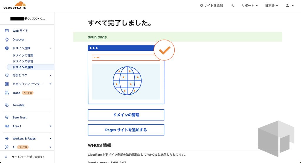The height and width of the screenshot is (163, 301).
Task: Click the plus icon beside サイトを追加
Action: click(x=201, y=6)
